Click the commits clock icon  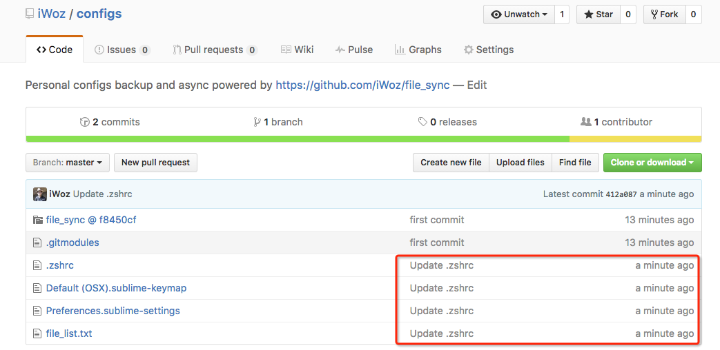84,122
